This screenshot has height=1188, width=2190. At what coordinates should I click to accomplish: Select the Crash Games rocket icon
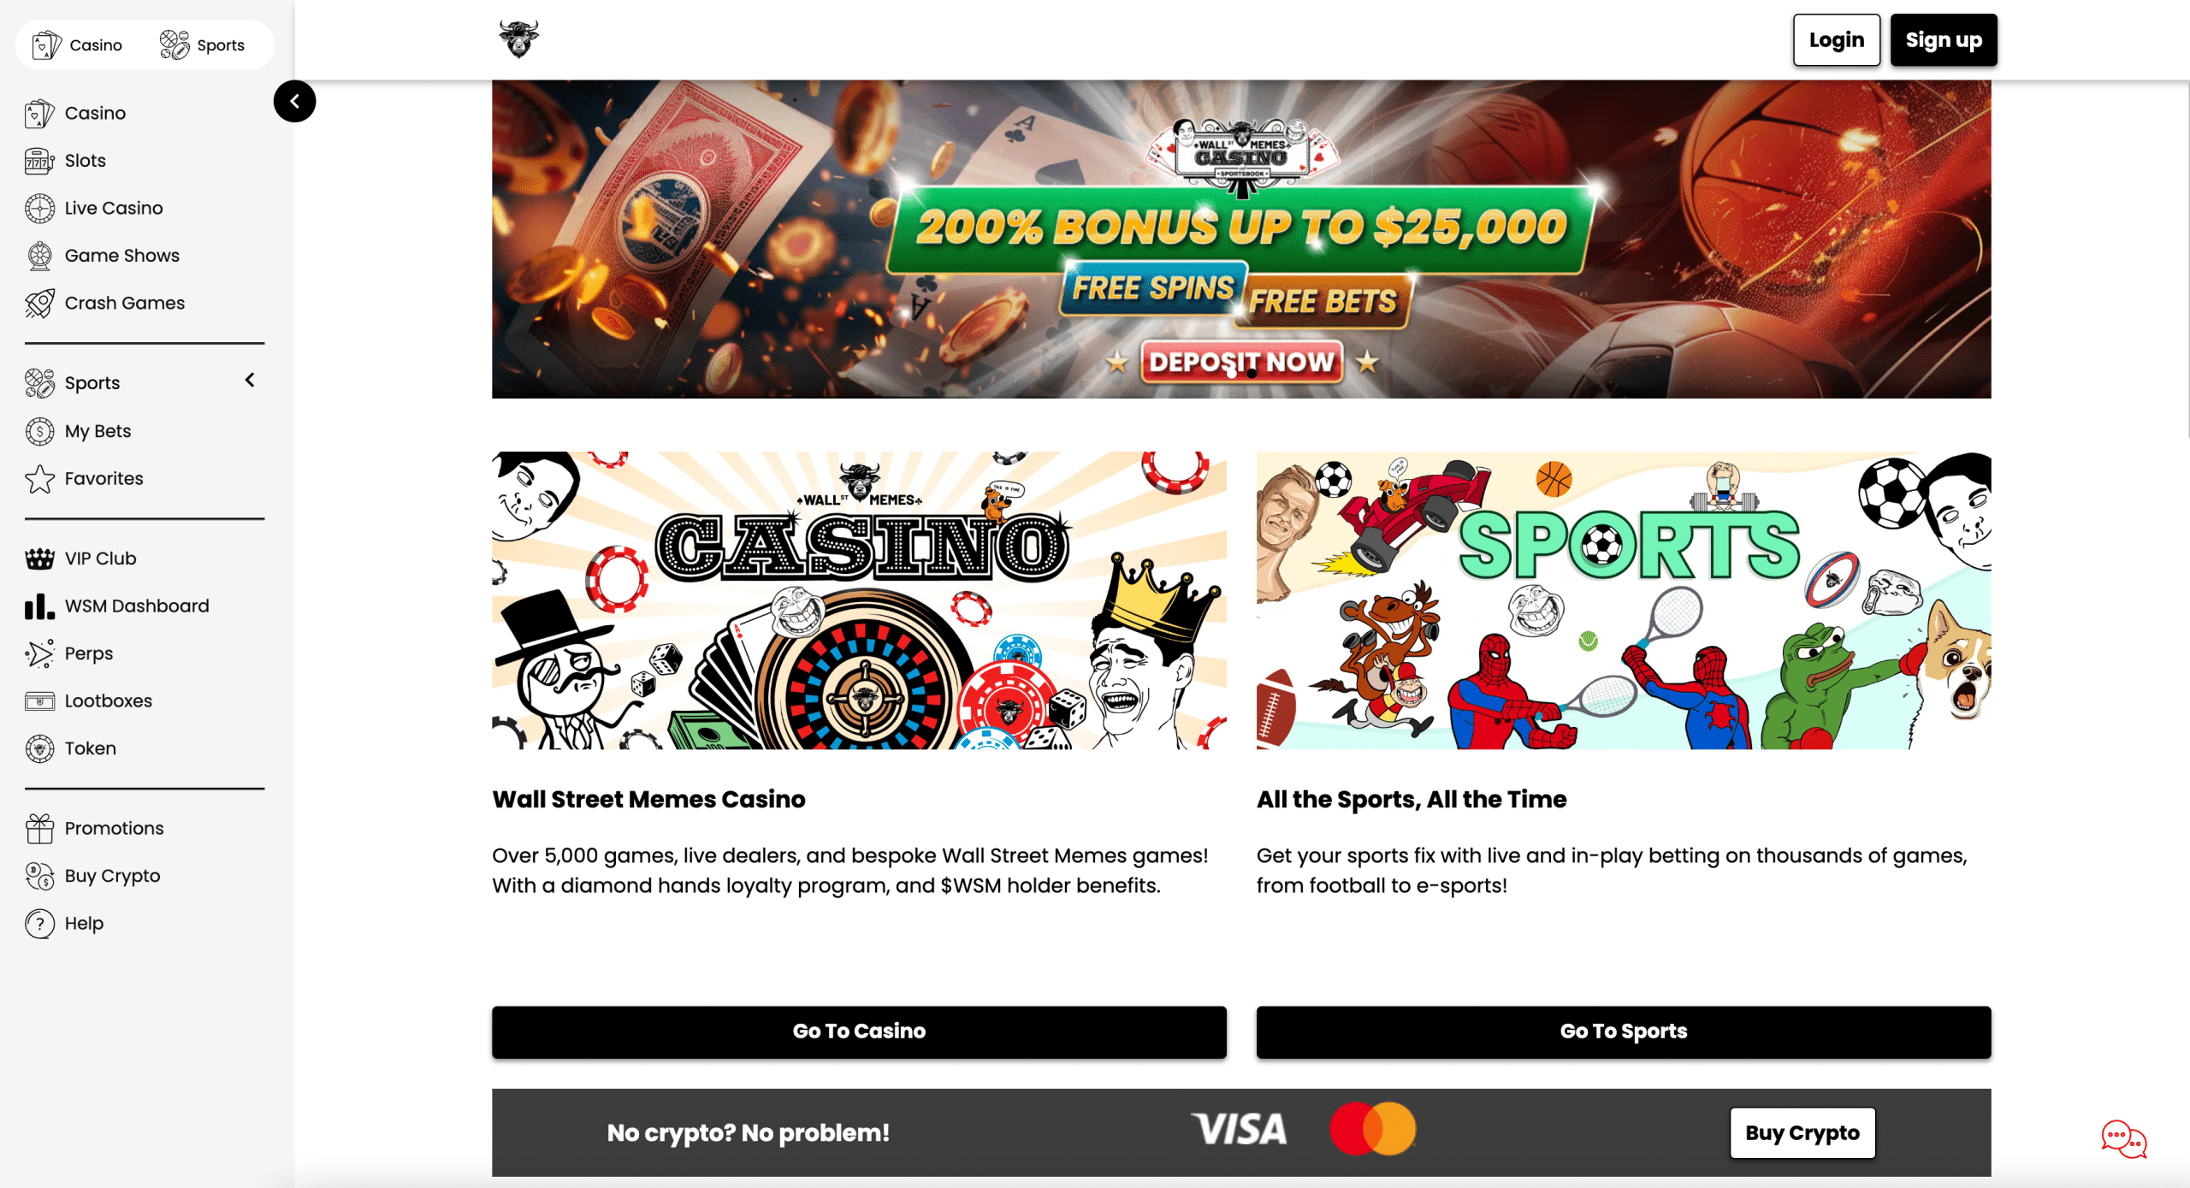point(39,303)
